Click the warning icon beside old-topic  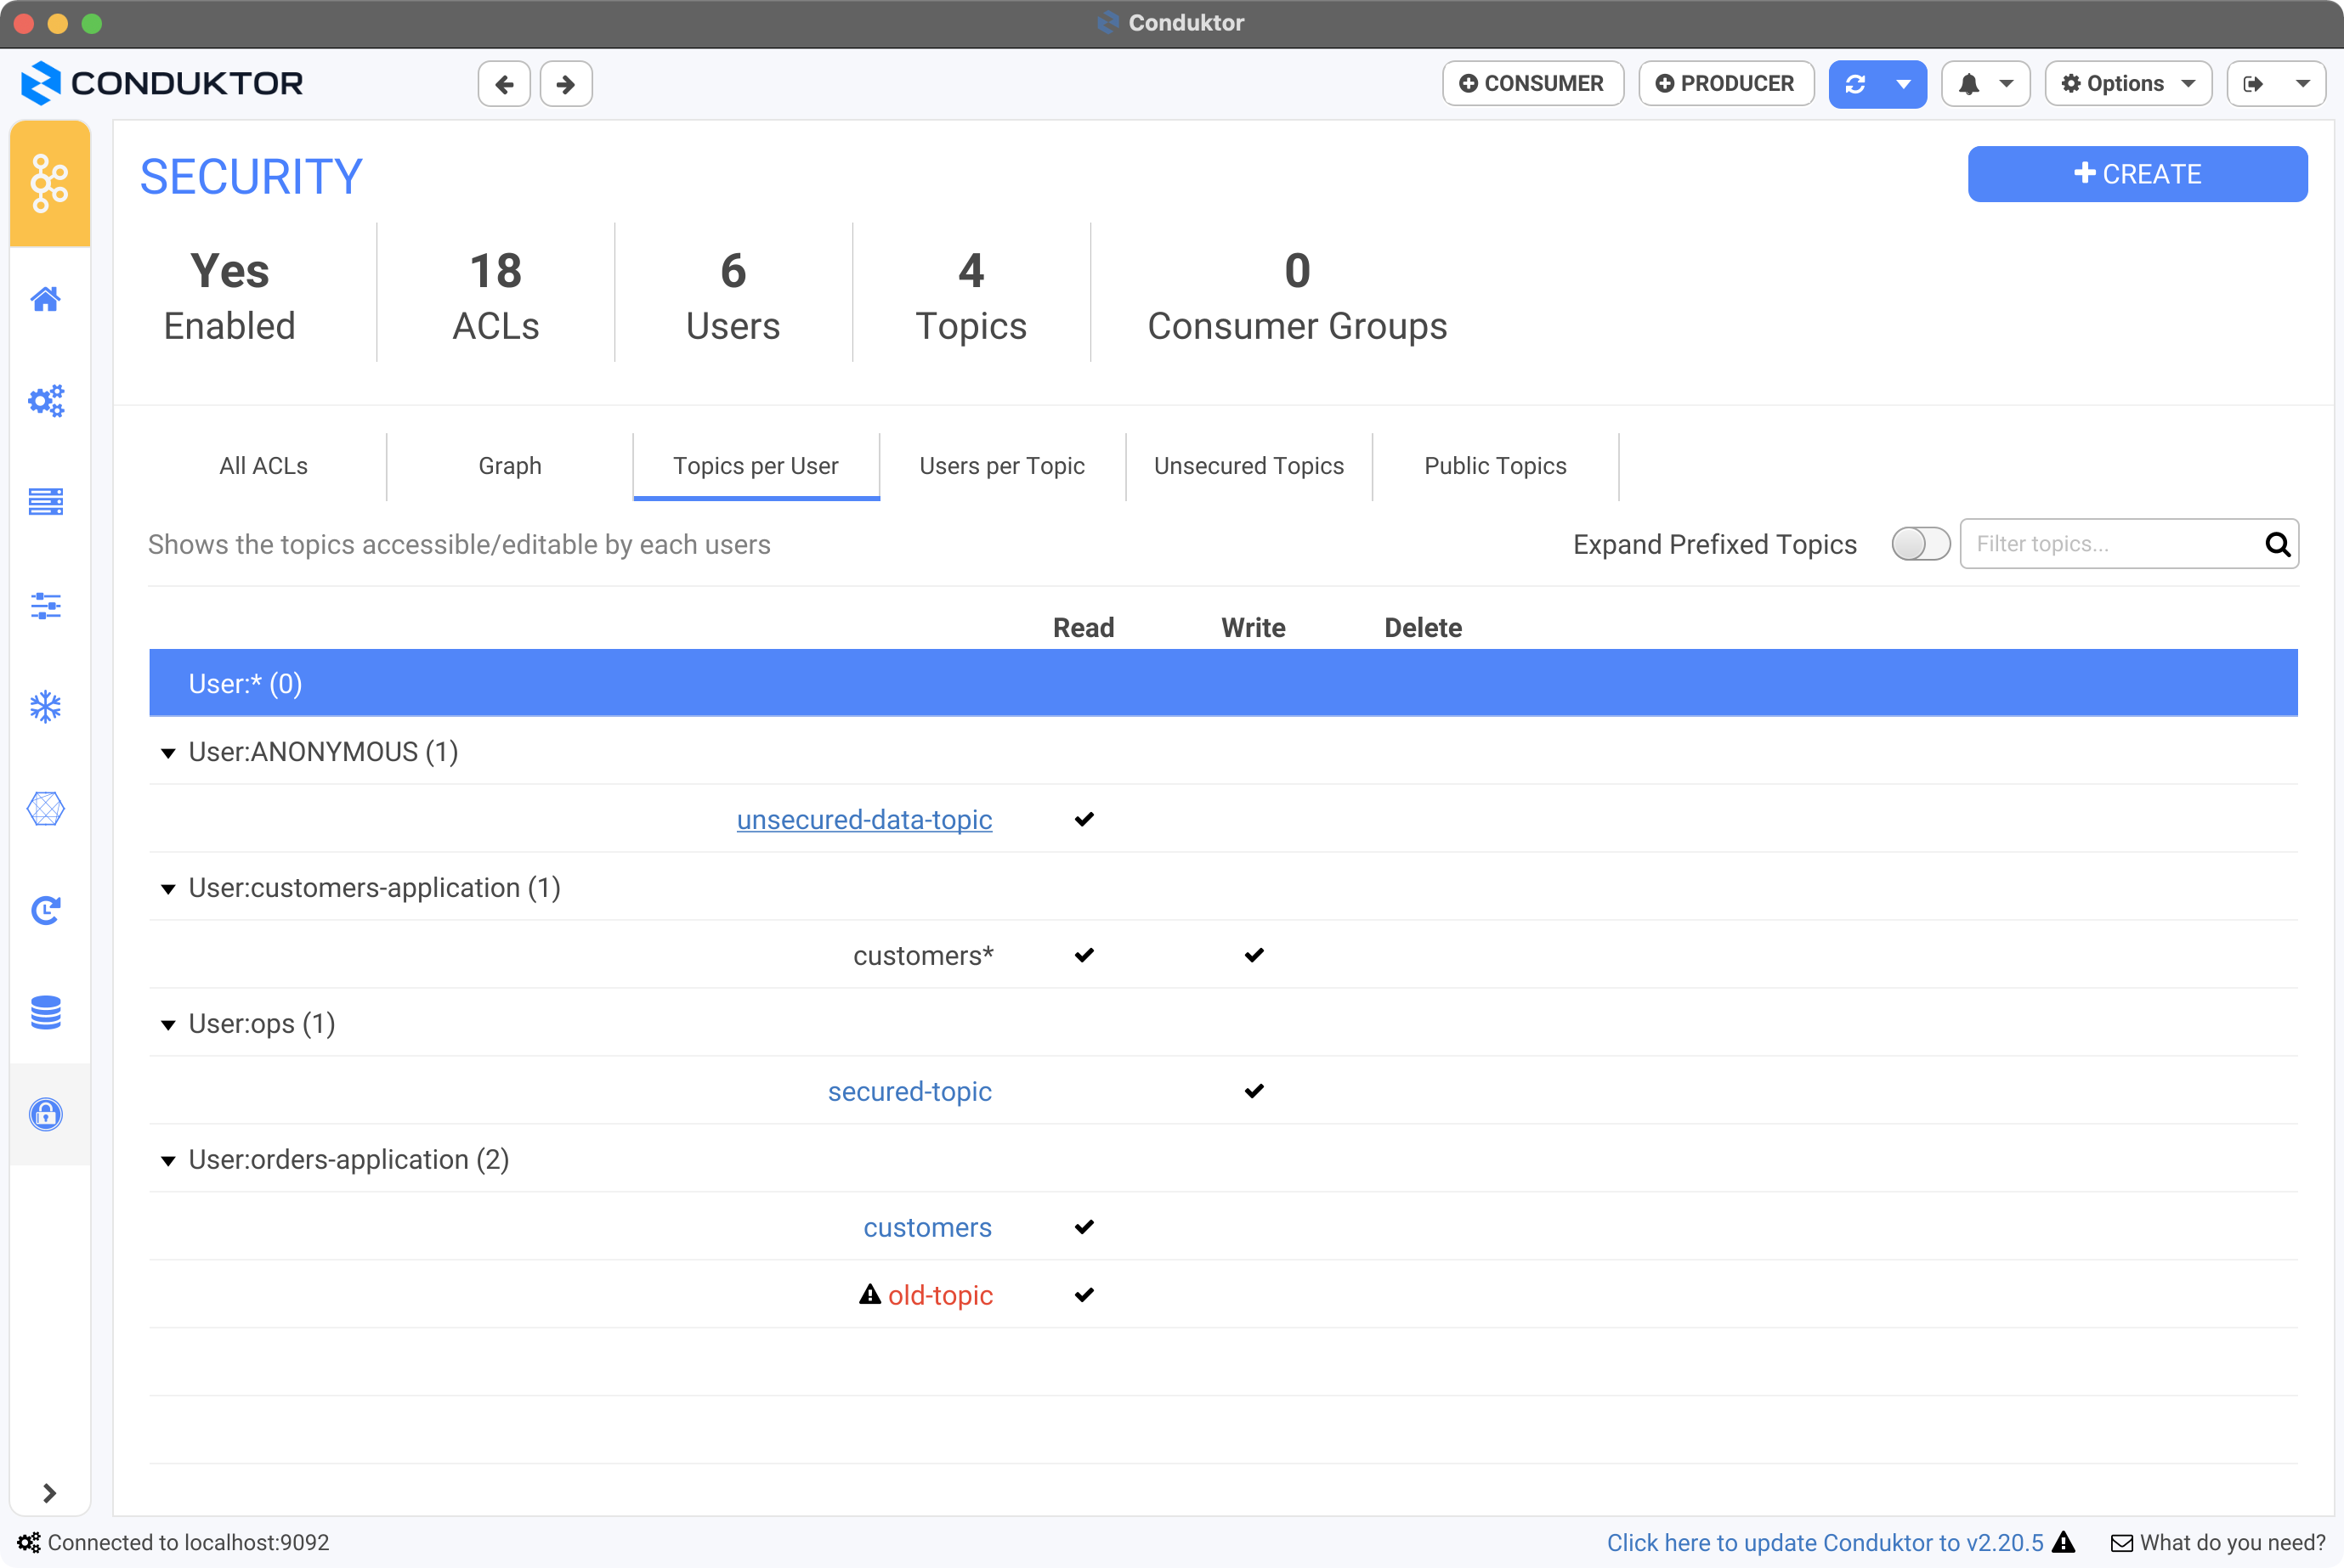point(870,1294)
